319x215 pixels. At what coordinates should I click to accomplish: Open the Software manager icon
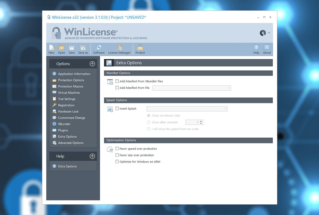coord(99,49)
